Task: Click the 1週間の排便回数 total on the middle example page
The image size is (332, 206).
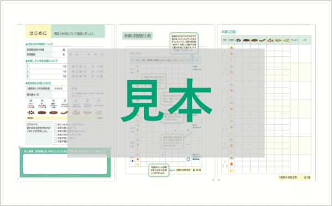Action: pos(188,170)
